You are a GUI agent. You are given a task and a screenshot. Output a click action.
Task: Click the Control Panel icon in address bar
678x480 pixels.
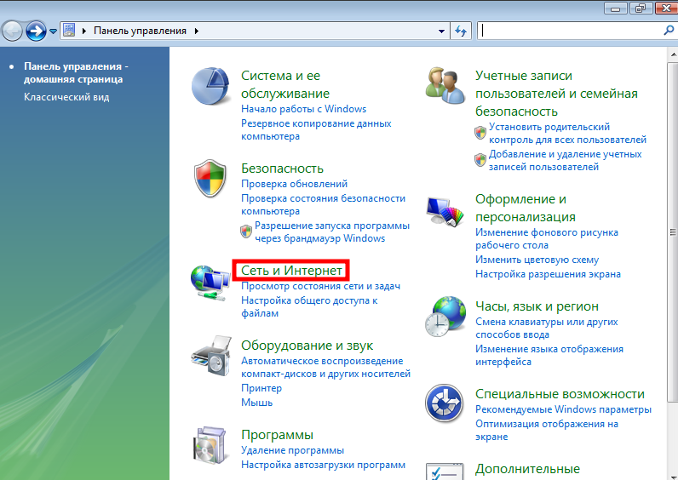coord(69,31)
